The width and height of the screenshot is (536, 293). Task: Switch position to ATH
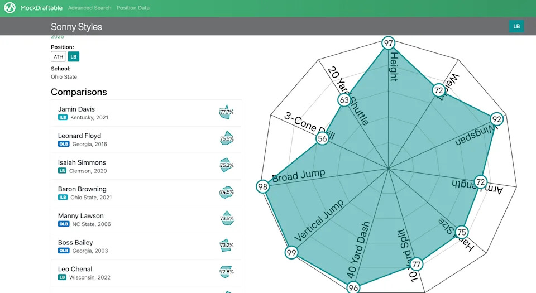(58, 57)
